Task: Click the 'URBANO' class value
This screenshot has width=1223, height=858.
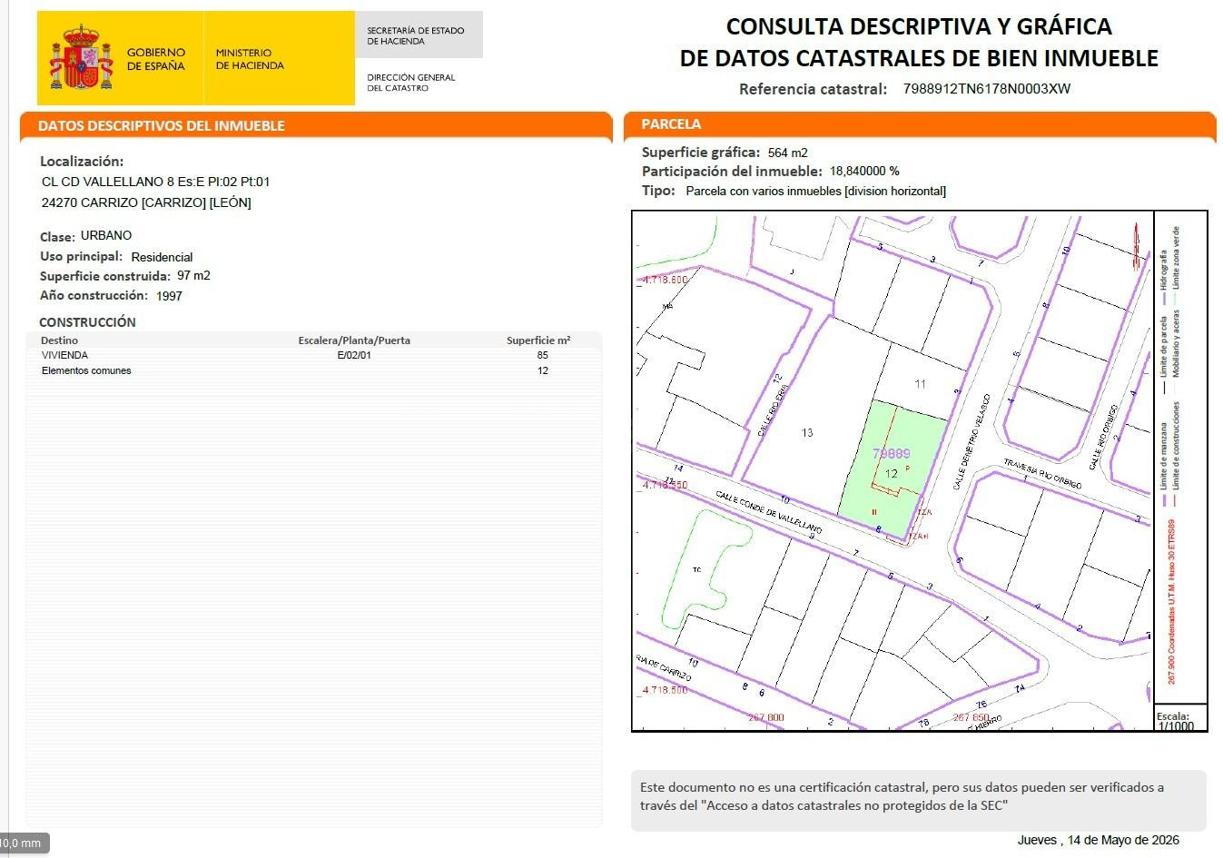Action: pos(106,235)
